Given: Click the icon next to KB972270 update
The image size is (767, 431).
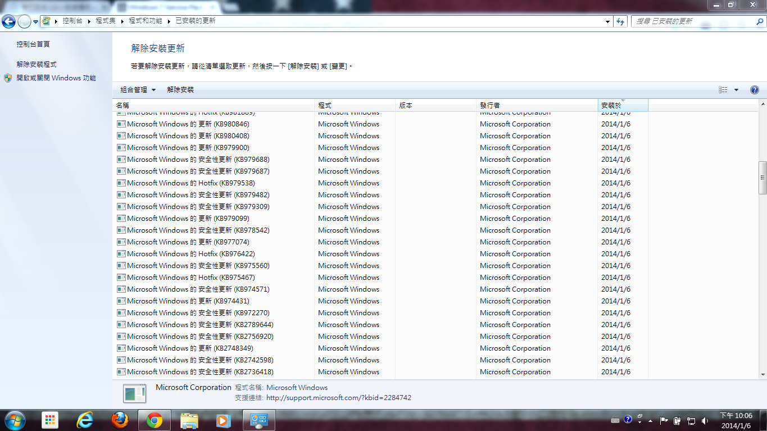Looking at the screenshot, I should 121,313.
